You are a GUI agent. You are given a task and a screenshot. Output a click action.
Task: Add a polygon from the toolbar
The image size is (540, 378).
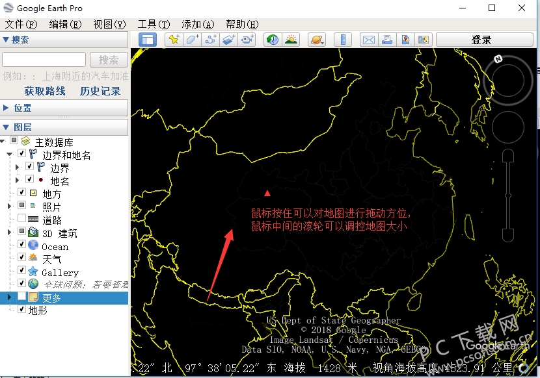click(x=192, y=40)
